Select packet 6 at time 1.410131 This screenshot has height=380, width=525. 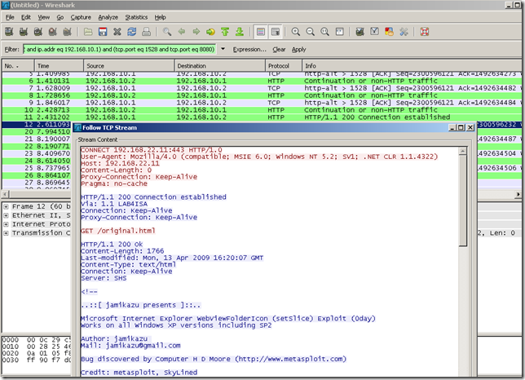click(x=262, y=81)
